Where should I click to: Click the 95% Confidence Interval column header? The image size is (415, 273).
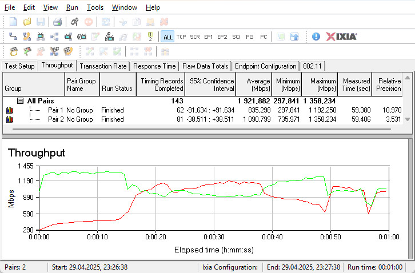pyautogui.click(x=210, y=85)
